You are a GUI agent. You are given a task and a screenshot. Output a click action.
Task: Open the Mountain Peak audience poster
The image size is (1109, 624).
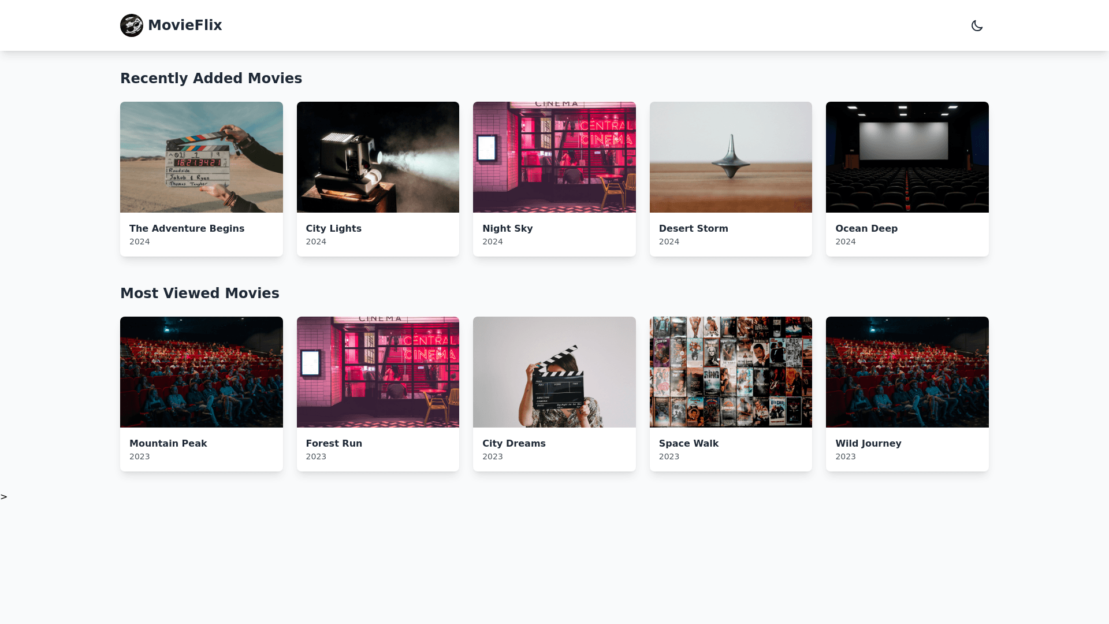click(x=201, y=372)
